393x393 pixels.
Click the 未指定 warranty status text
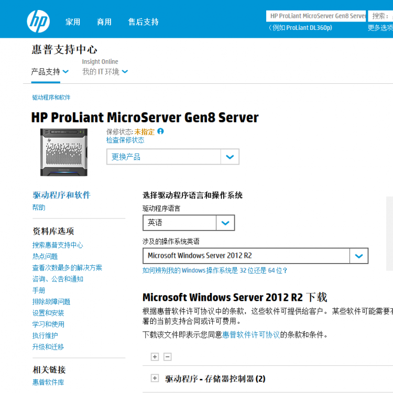[145, 132]
